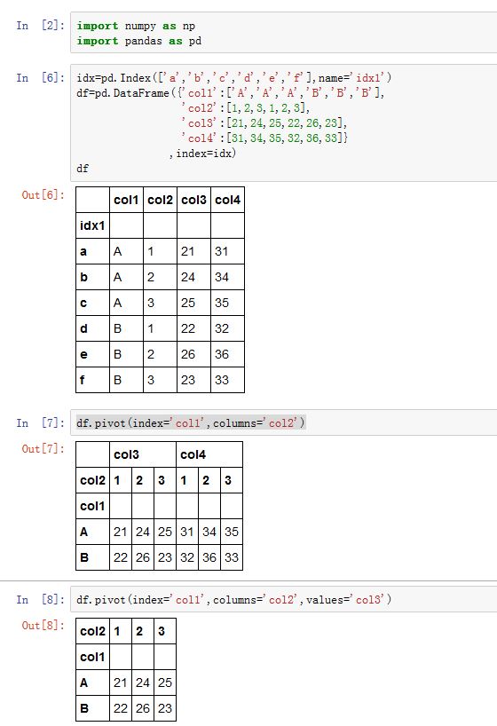Click value 25 in row c of Out[6]
Screen dimensions: 497x726
click(193, 303)
